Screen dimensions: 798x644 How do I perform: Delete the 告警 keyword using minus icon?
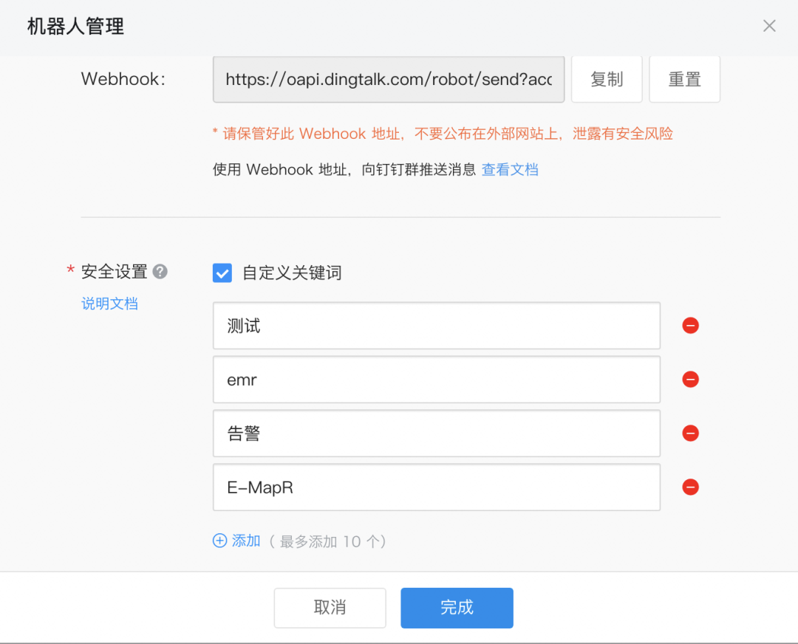(690, 434)
